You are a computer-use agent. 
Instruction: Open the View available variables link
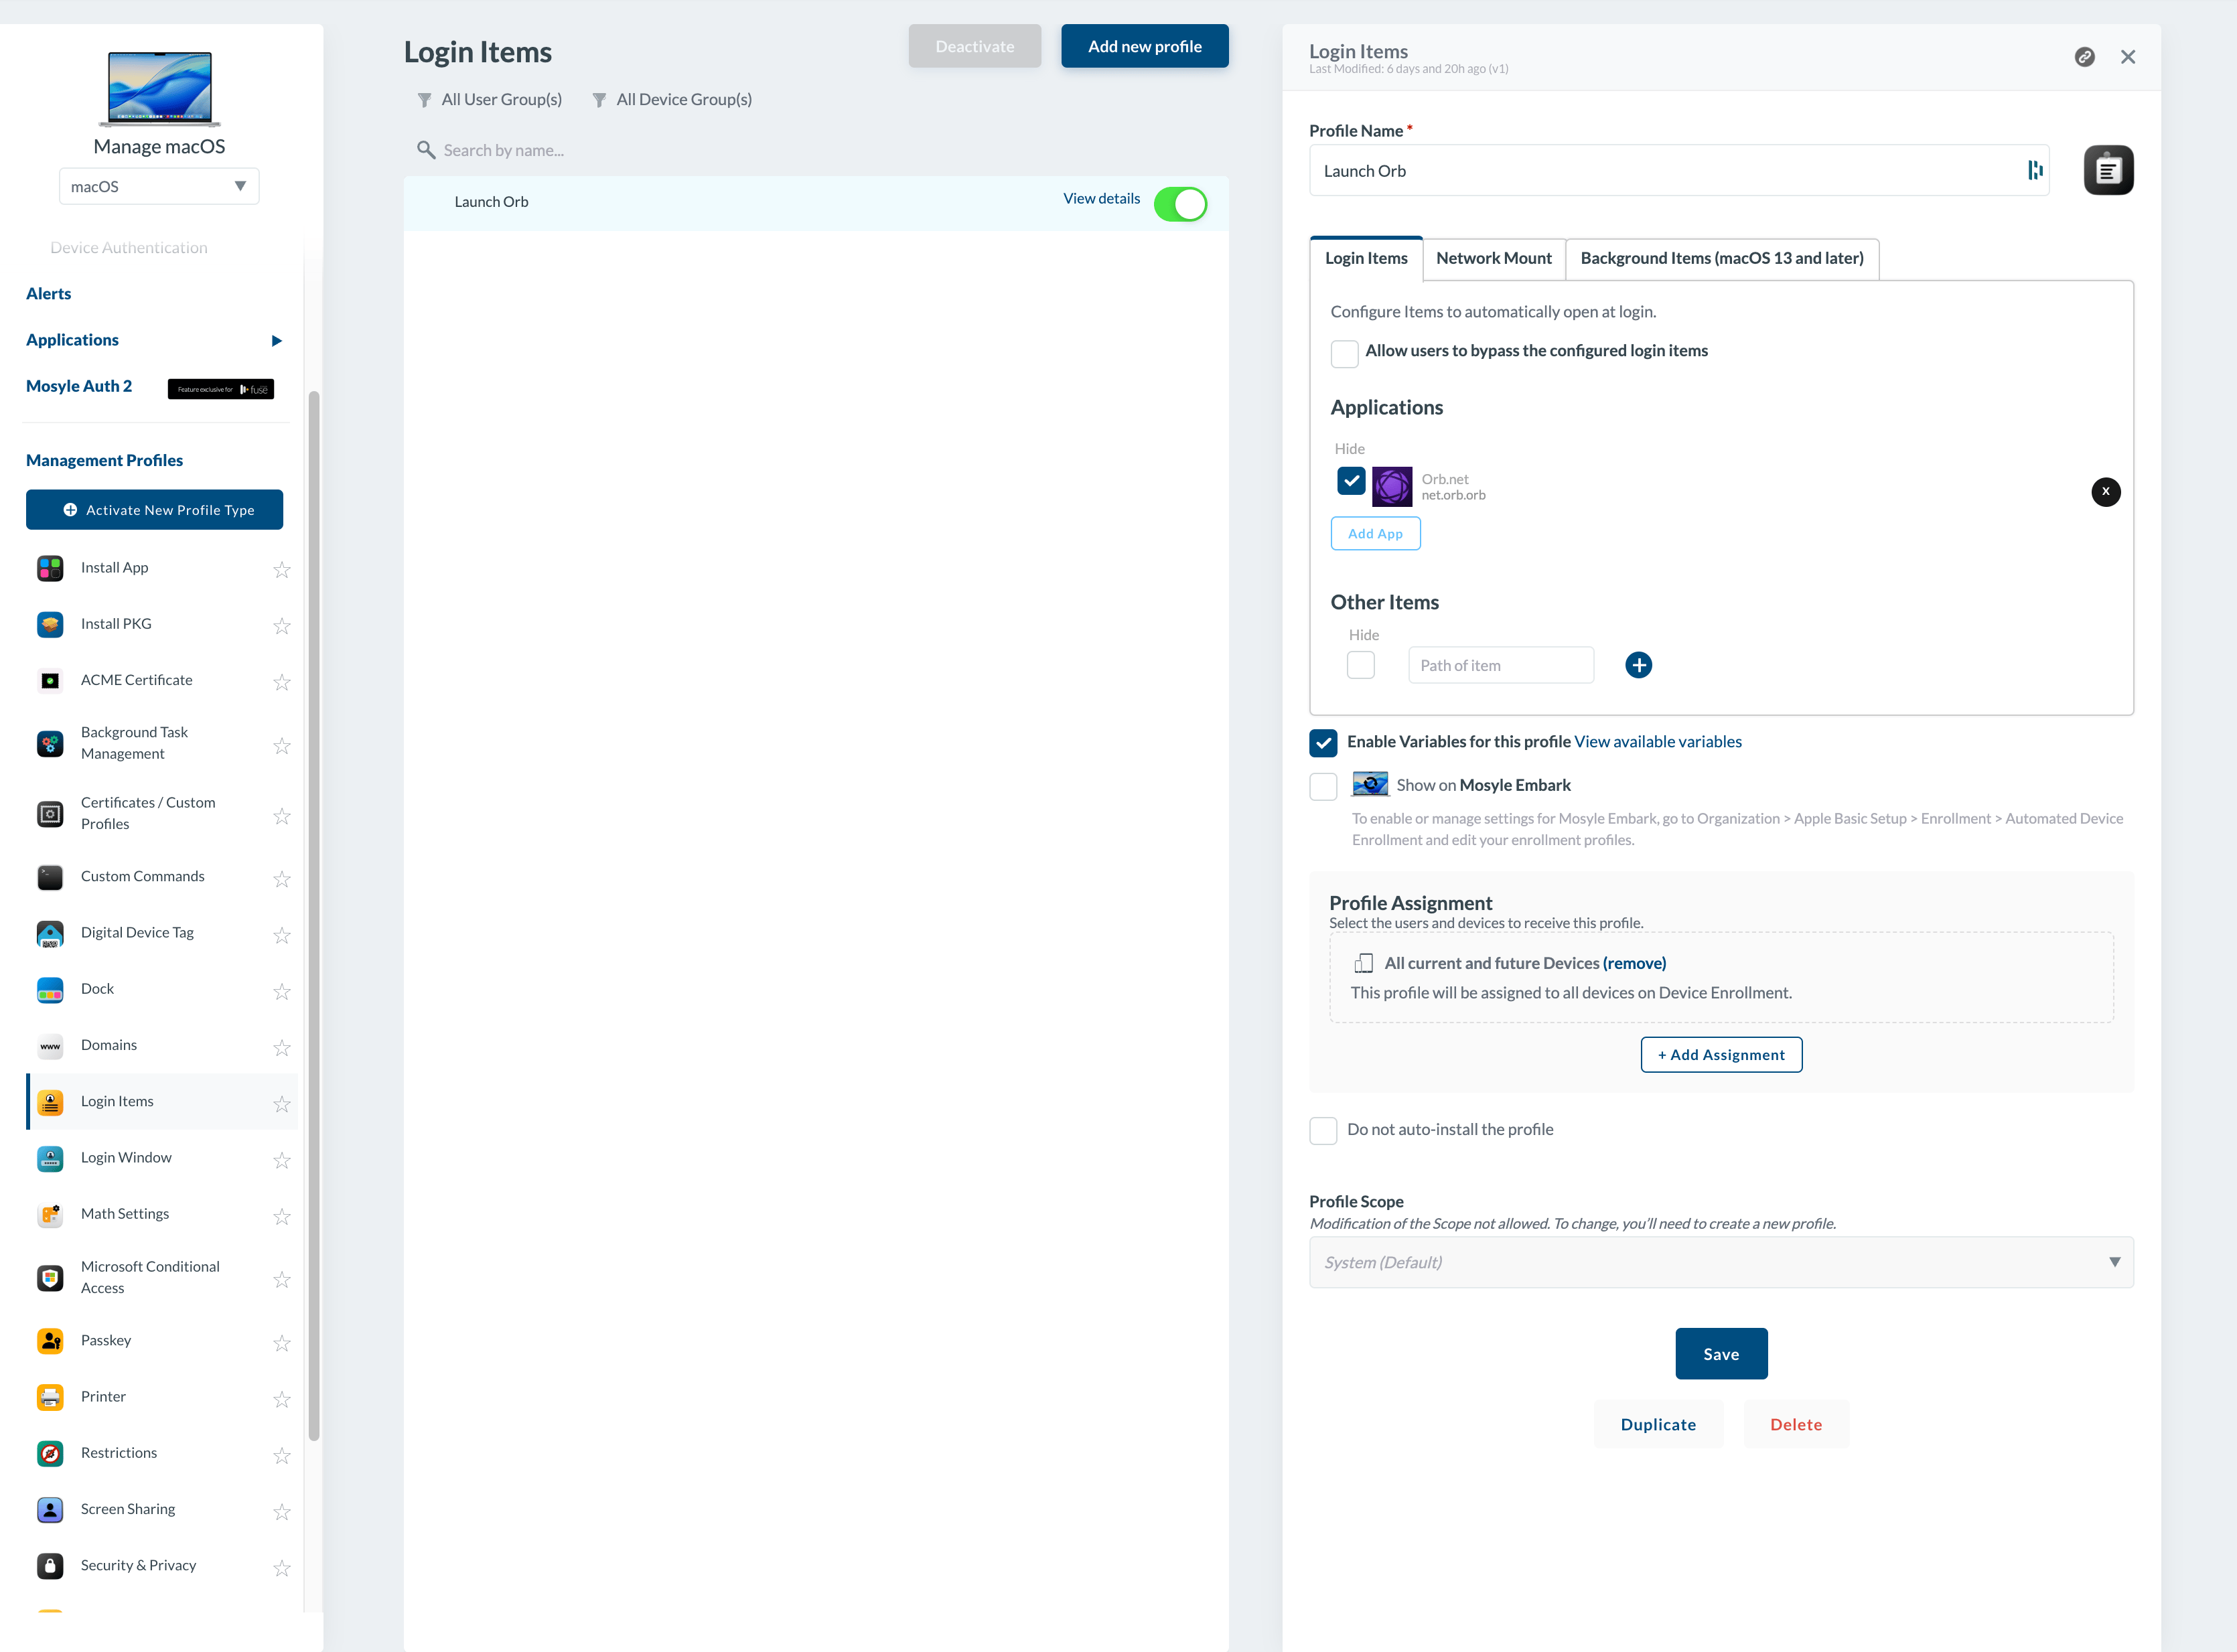(x=1657, y=741)
